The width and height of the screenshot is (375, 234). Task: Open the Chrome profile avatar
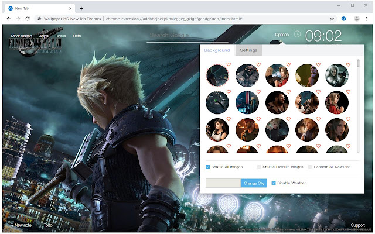click(357, 19)
